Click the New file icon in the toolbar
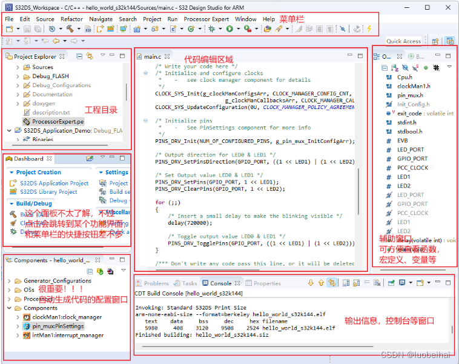 click(x=10, y=28)
